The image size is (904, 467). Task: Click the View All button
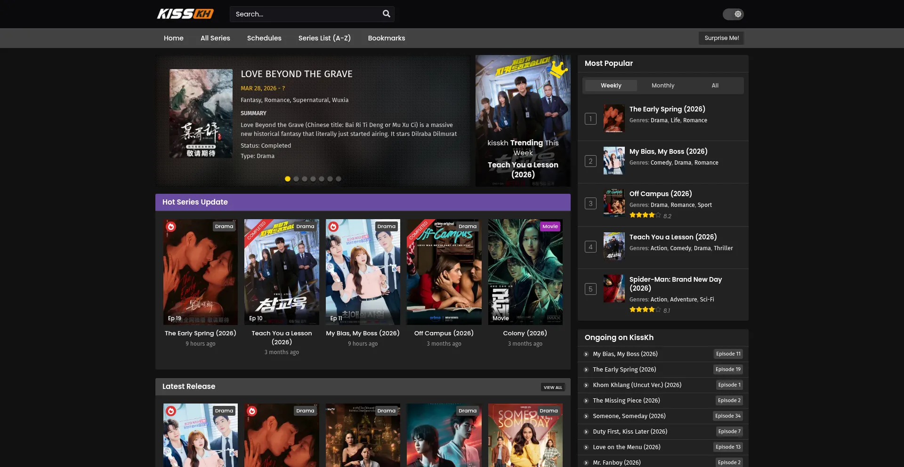[x=553, y=388]
